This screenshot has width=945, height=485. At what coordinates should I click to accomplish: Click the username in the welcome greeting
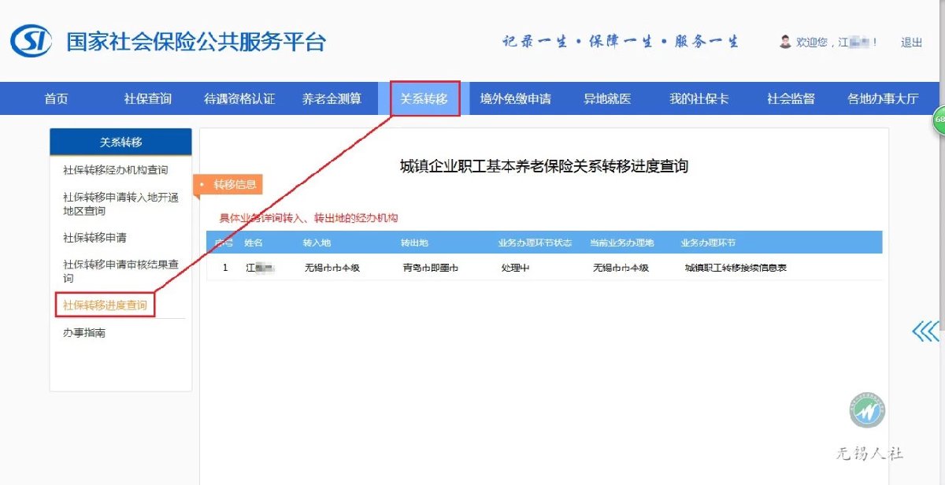click(x=853, y=43)
